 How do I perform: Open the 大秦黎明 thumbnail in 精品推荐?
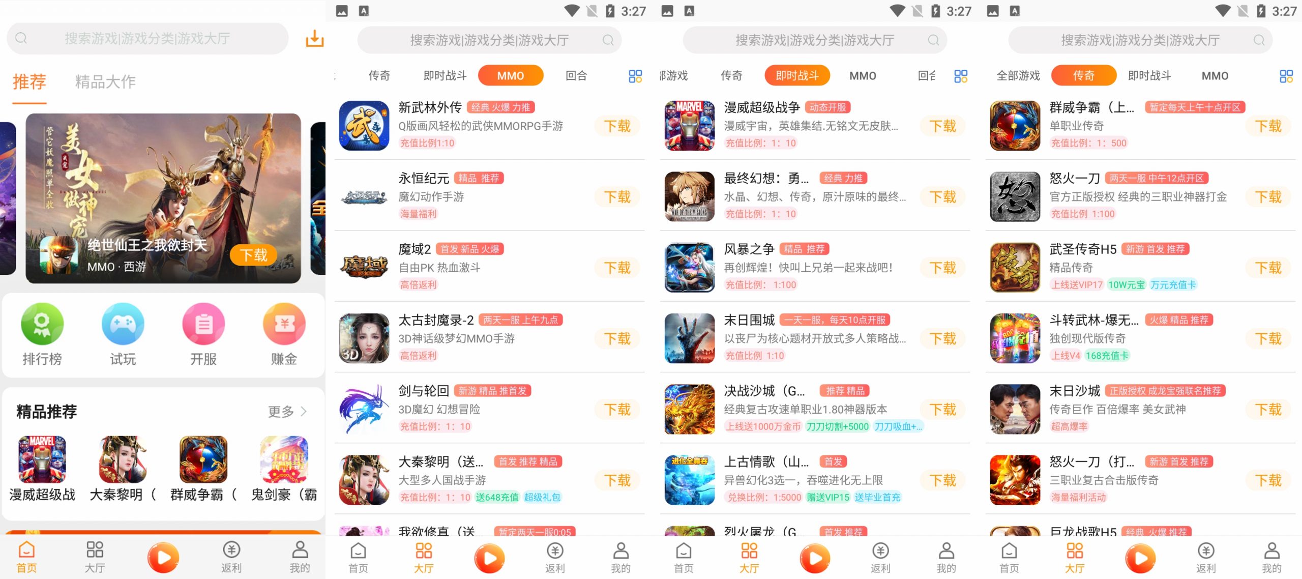point(123,459)
